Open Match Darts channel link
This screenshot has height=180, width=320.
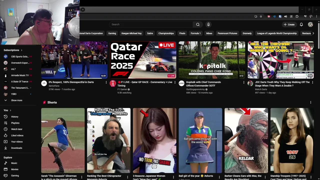pyautogui.click(x=260, y=89)
